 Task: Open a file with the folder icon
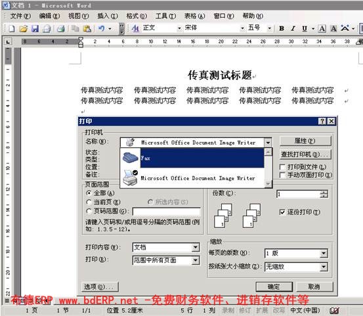(x=24, y=28)
